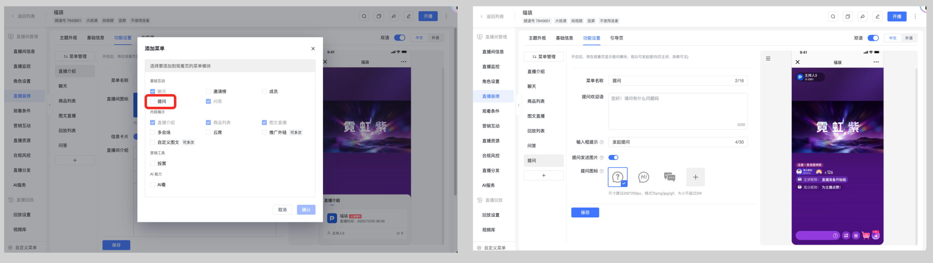
Task: Tick the 提问 checkbox in the 添加菜单 dialog
Action: [152, 101]
